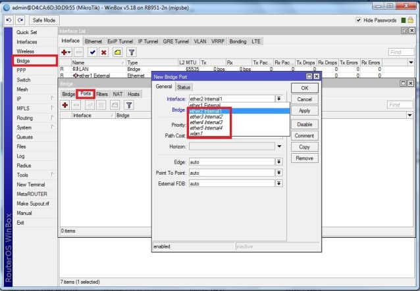The image size is (420, 291).
Task: Click Apply in New Bridge Port dialog
Action: tap(305, 110)
